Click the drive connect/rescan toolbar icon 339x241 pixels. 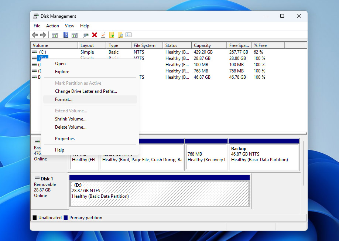[86, 35]
